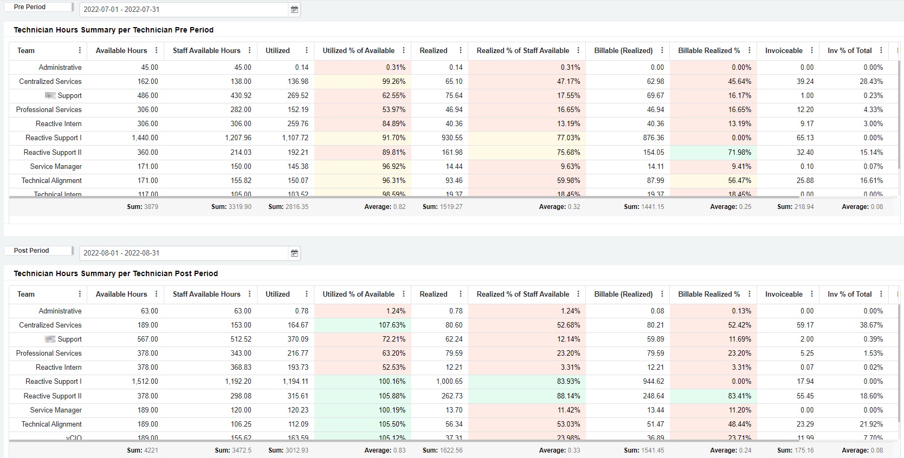Sort Pre Period table by Available Hours header

pyautogui.click(x=121, y=50)
